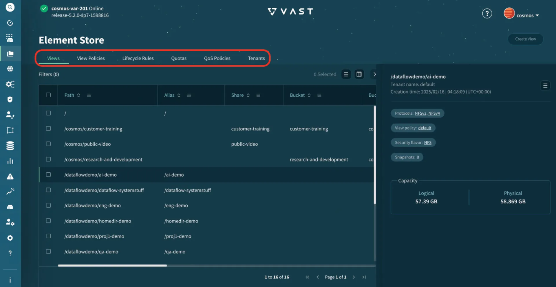
Task: Check the /dataflowdemo/proj1-demo row checkbox
Action: (48, 236)
